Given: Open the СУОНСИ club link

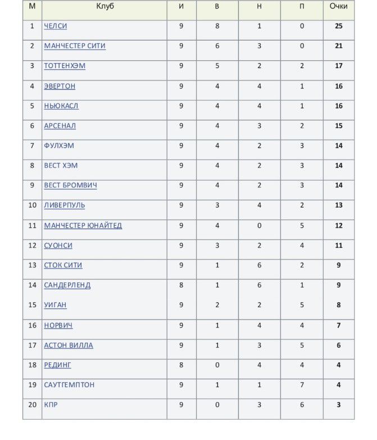Looking at the screenshot, I should coord(58,245).
